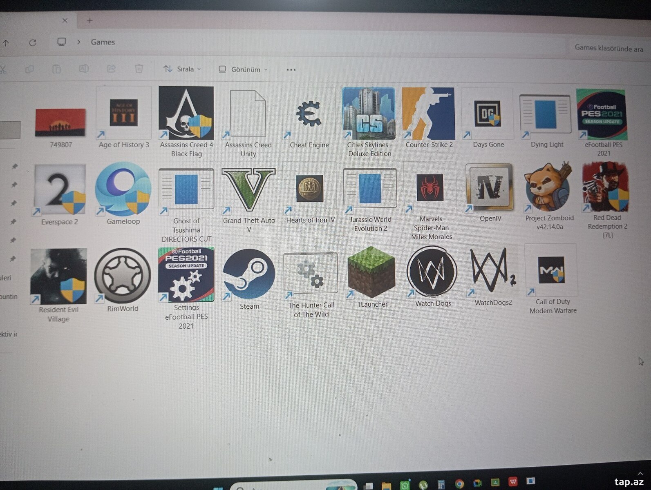Click the Rename icon in the toolbar

84,69
